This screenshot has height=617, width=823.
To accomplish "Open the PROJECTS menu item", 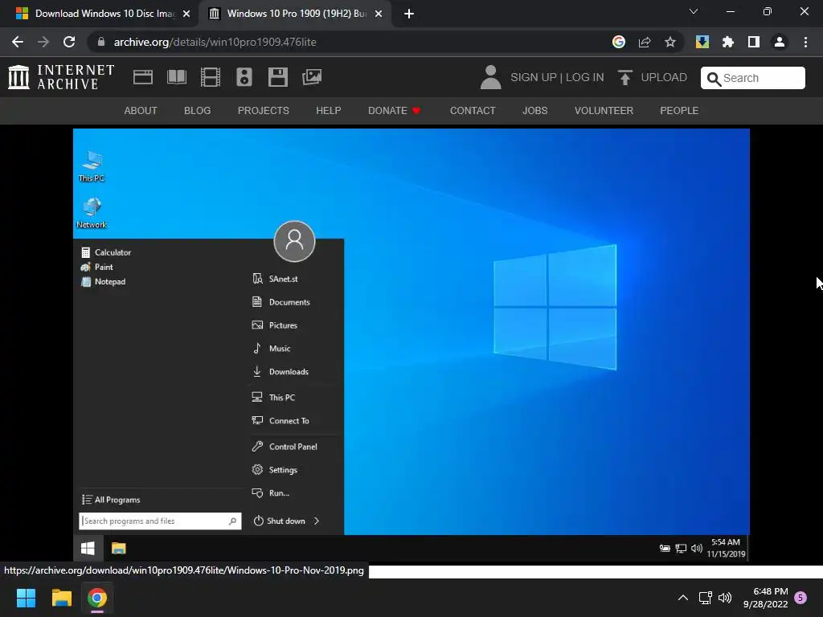I will tap(264, 111).
